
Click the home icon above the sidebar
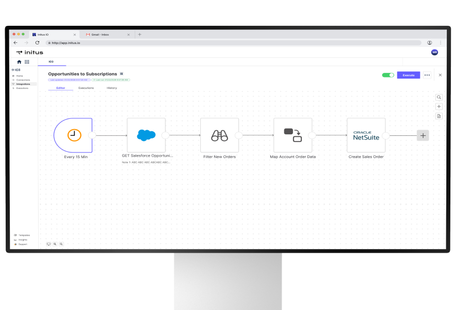point(19,62)
